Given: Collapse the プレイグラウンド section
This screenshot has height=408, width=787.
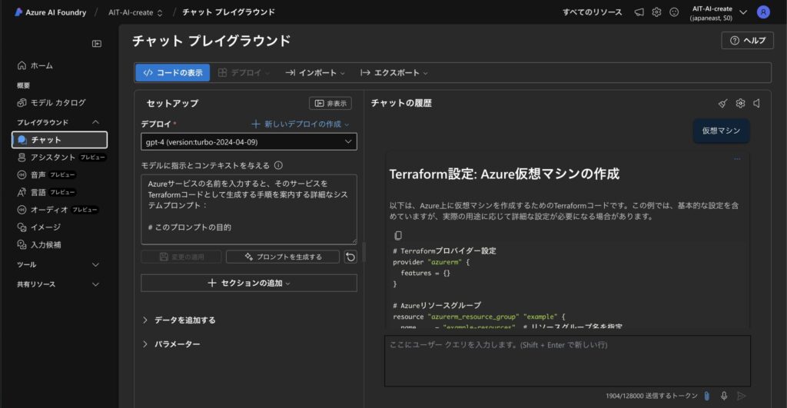Looking at the screenshot, I should [95, 122].
